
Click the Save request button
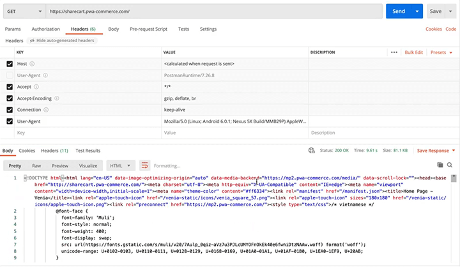tap(436, 11)
